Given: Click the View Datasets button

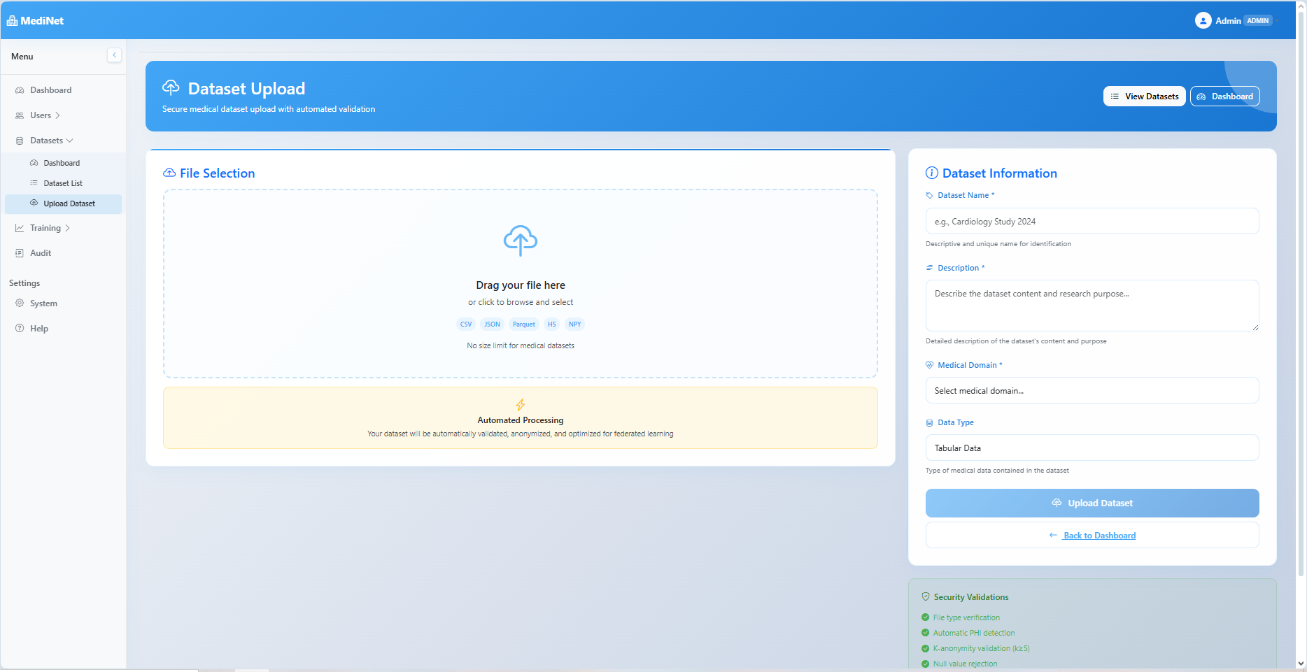Looking at the screenshot, I should pos(1144,96).
